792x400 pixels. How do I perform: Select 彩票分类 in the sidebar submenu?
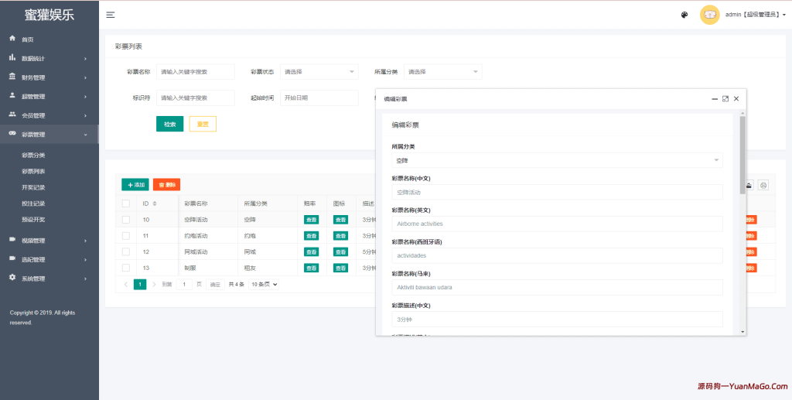(x=33, y=155)
